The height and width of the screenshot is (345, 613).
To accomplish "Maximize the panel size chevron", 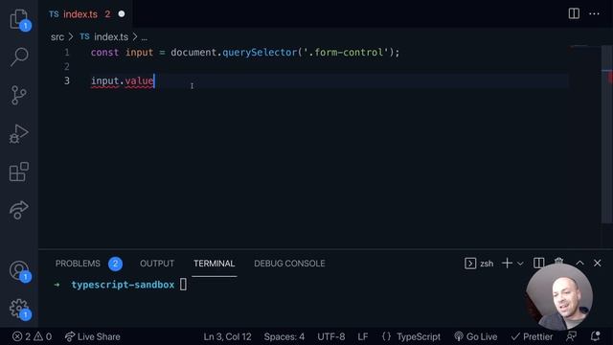I will pos(579,264).
